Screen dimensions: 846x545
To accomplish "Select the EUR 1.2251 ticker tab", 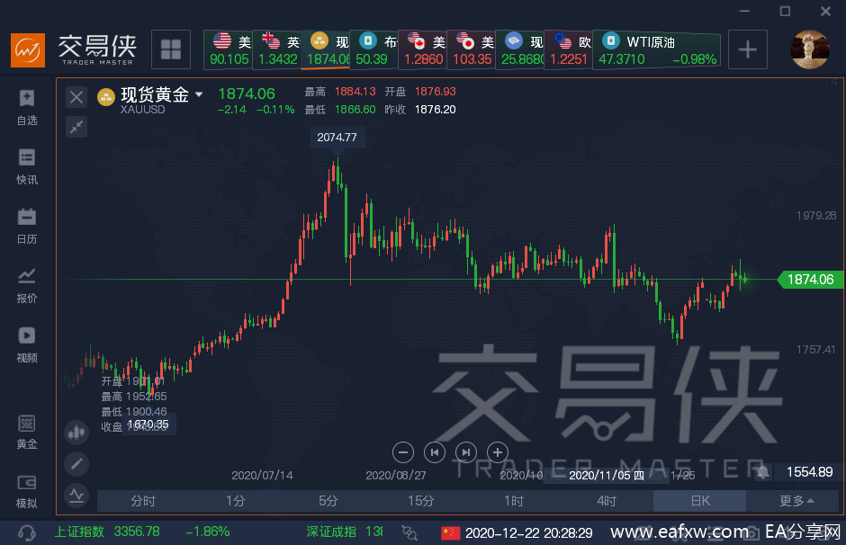I will click(568, 49).
